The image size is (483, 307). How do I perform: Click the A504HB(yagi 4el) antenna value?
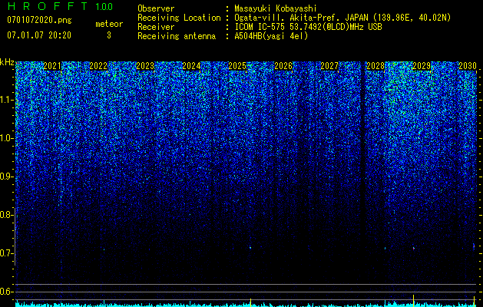point(271,36)
